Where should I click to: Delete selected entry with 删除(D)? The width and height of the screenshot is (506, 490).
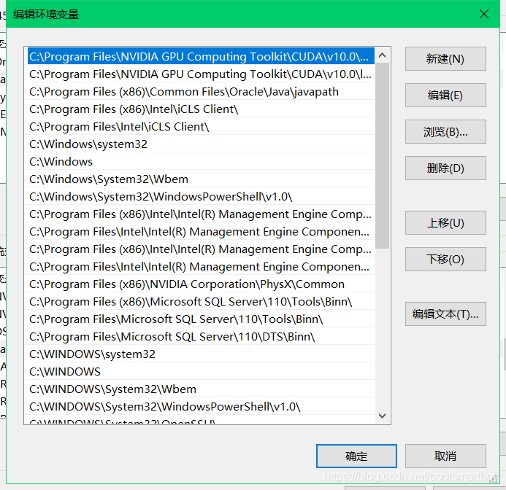pyautogui.click(x=445, y=168)
